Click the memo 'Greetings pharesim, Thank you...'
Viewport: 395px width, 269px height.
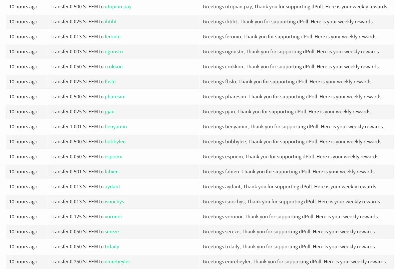pyautogui.click(x=293, y=97)
